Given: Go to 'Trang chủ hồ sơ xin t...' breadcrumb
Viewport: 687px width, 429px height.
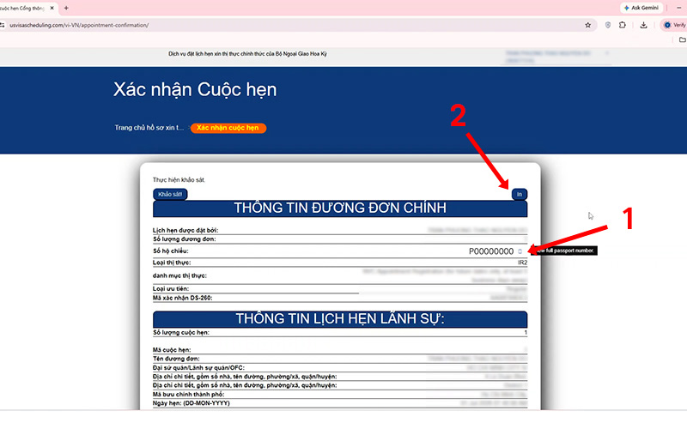Looking at the screenshot, I should [149, 128].
